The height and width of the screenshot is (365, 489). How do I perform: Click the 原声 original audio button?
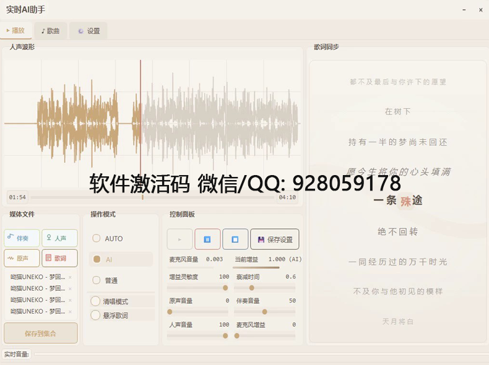[22, 258]
